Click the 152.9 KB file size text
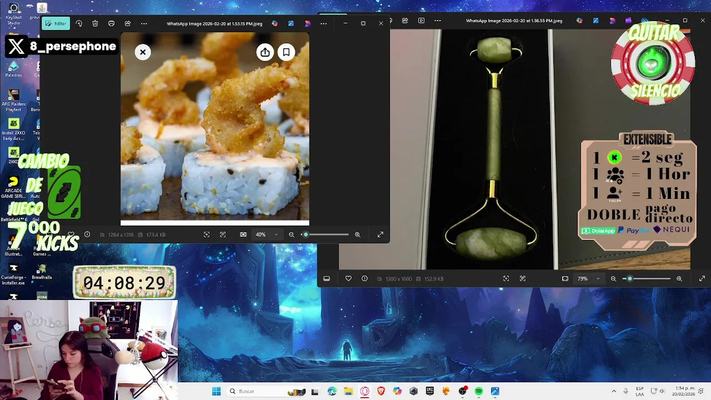Viewport: 711px width, 400px height. [434, 279]
